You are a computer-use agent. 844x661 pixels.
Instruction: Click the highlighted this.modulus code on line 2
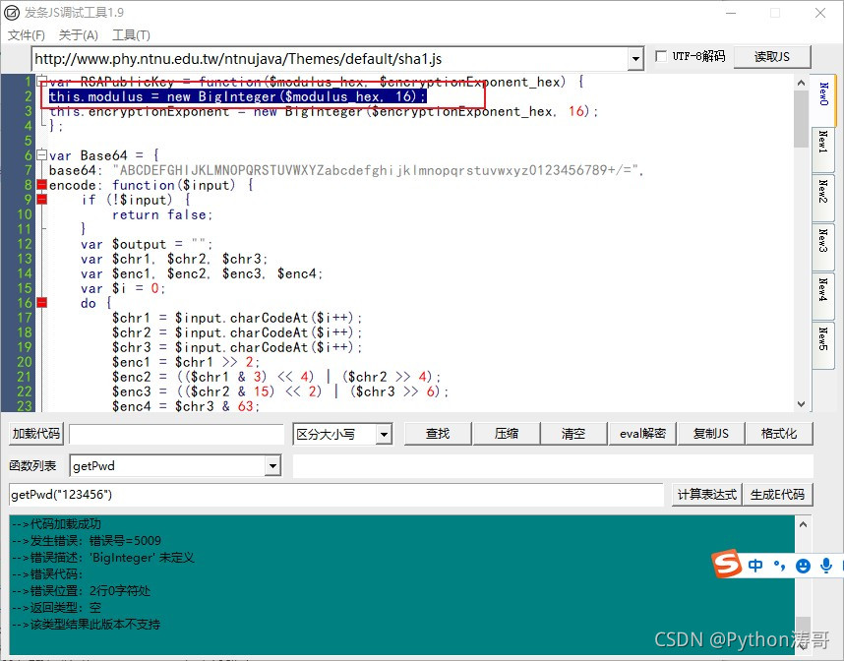(x=237, y=96)
